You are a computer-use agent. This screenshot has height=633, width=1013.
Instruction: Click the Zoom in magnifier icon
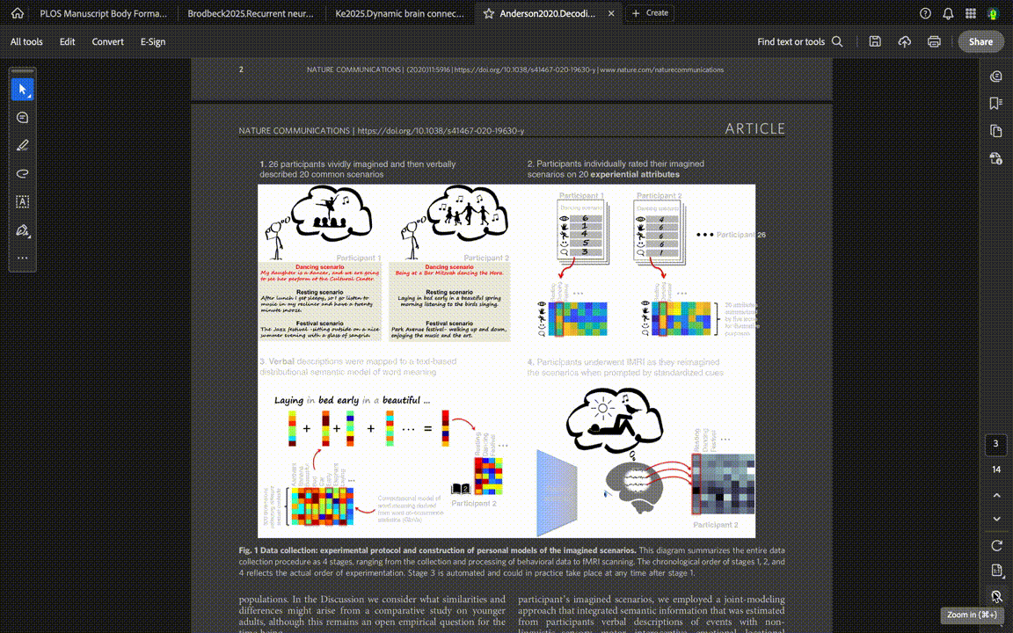pyautogui.click(x=996, y=596)
